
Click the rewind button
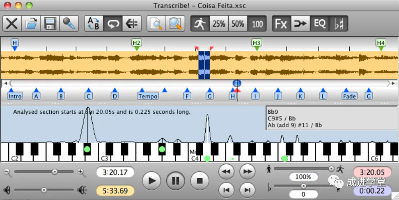[x=227, y=171]
